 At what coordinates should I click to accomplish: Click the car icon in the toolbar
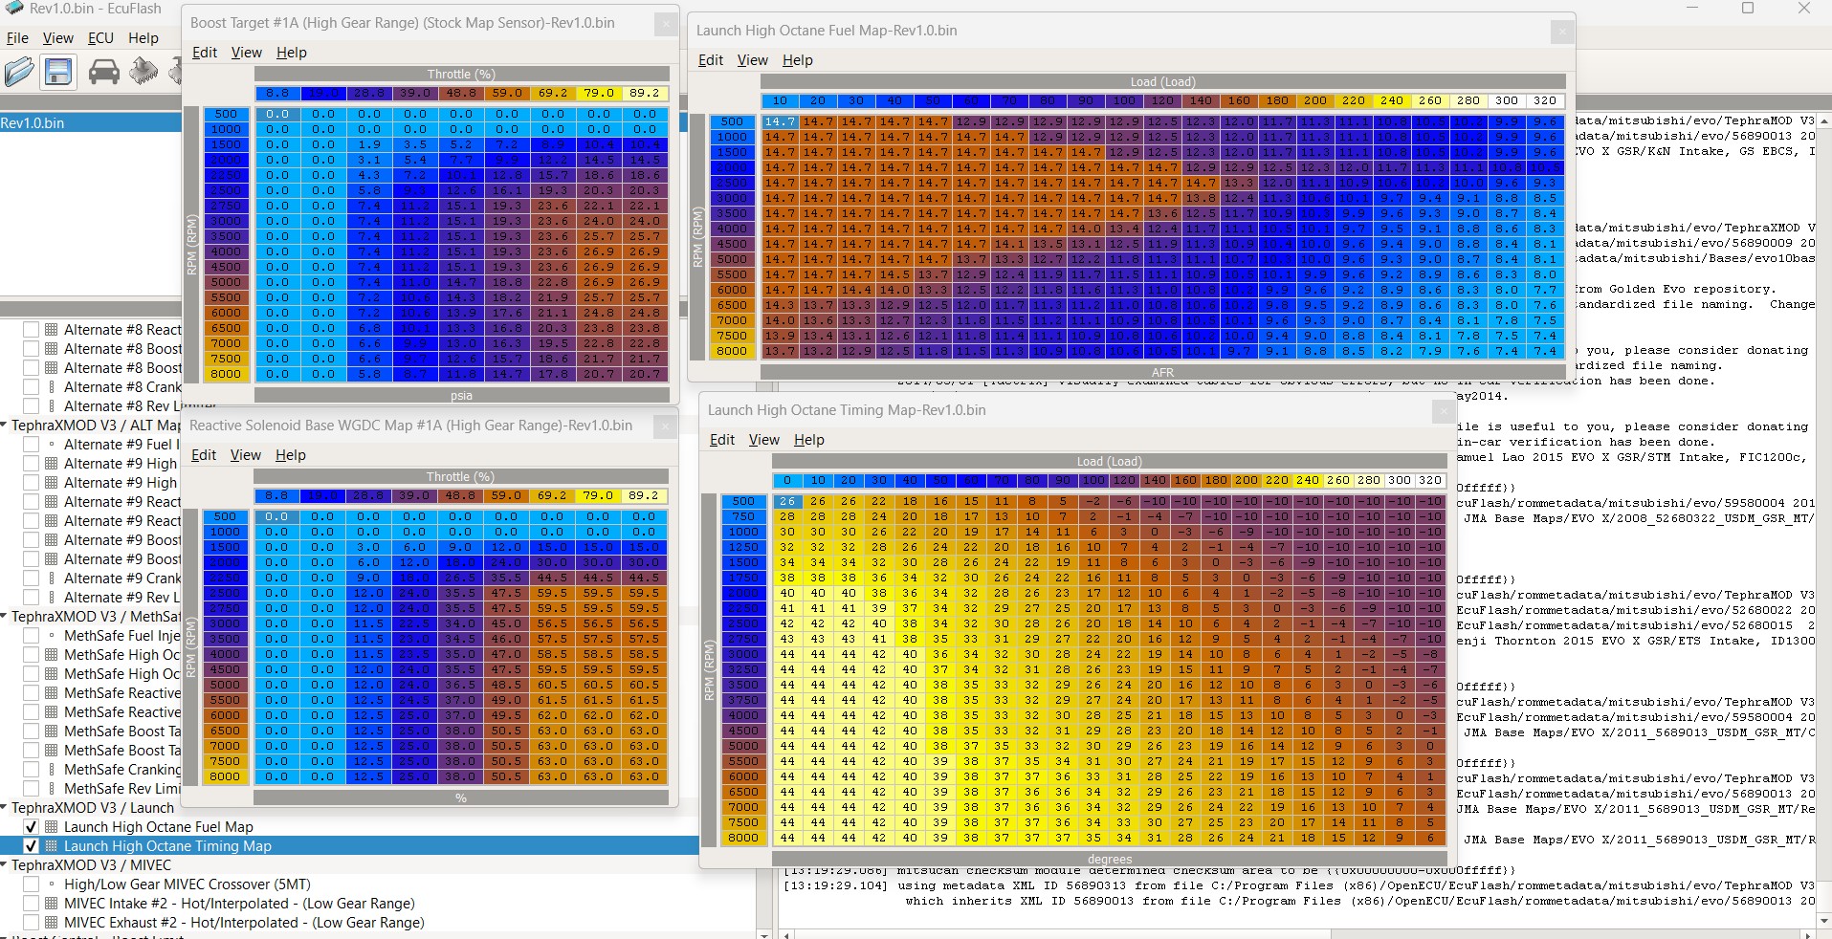(x=104, y=72)
